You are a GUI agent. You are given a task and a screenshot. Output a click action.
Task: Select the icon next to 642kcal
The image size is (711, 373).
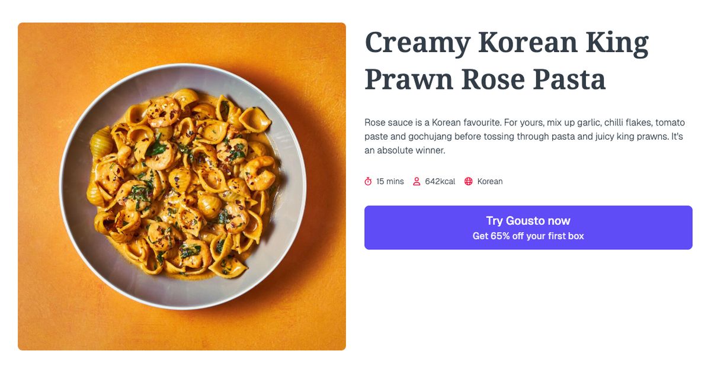[x=417, y=181]
